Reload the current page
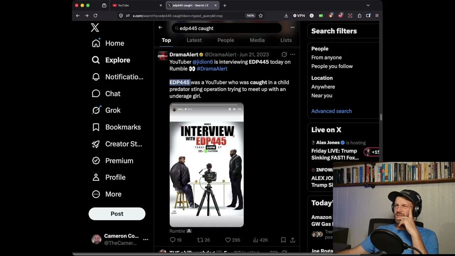Viewport: 455px width, 256px height. (95, 16)
